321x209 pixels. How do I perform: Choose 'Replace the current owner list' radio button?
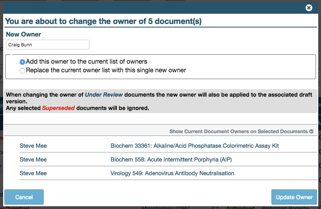click(x=22, y=71)
